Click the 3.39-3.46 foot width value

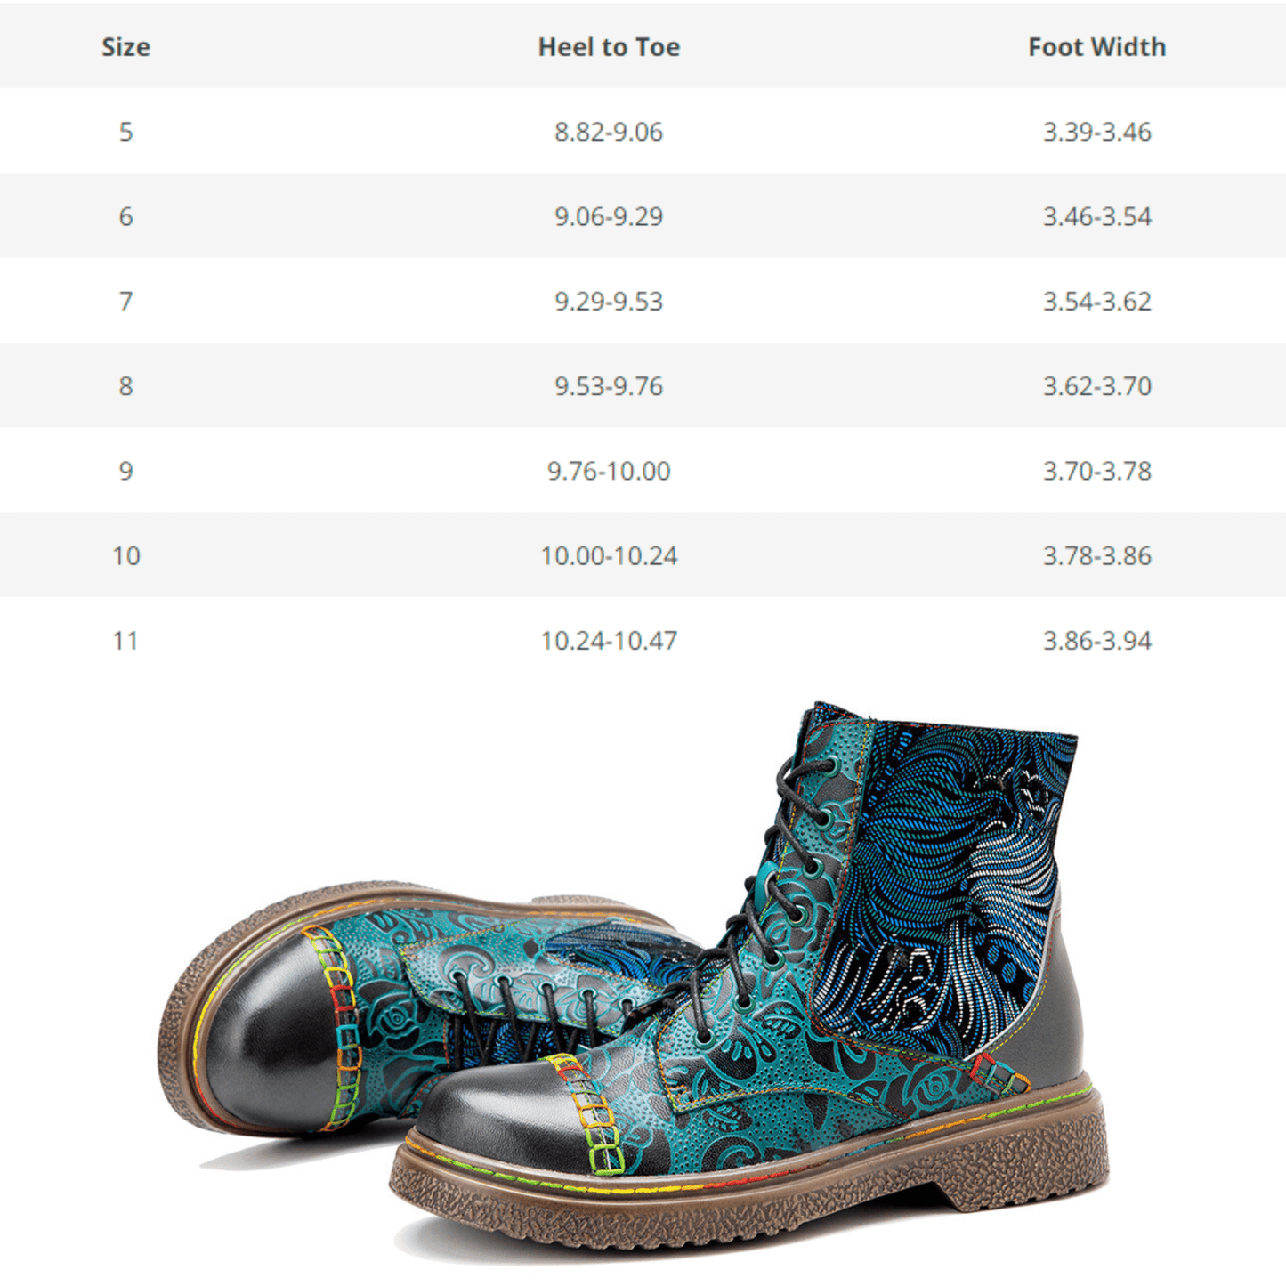[1096, 132]
